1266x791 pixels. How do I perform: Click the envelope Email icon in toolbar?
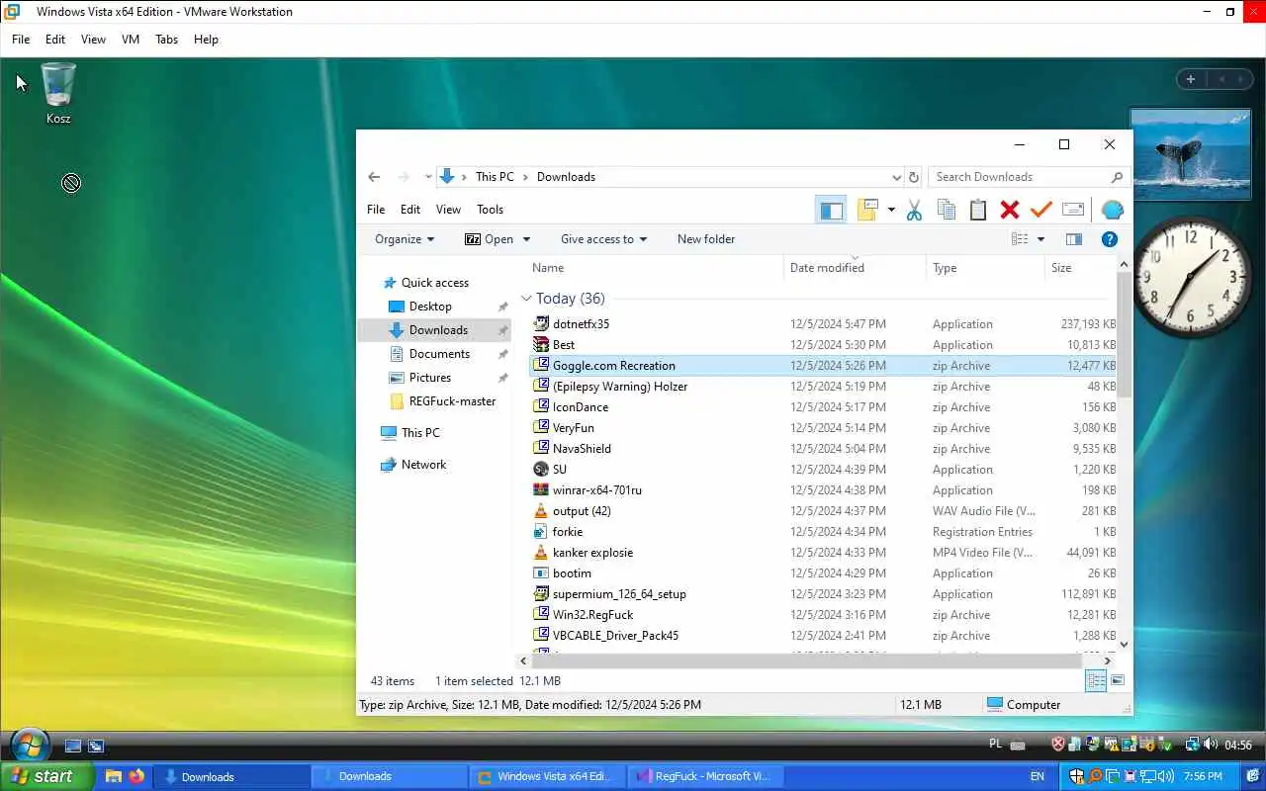click(x=1073, y=210)
